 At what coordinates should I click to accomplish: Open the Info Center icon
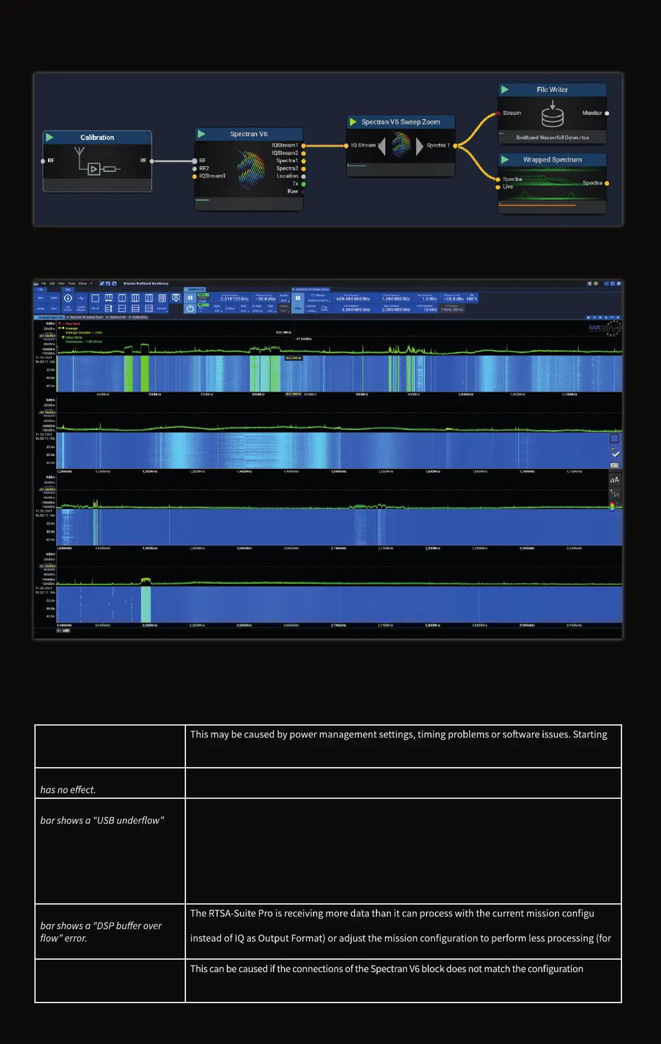click(x=68, y=299)
